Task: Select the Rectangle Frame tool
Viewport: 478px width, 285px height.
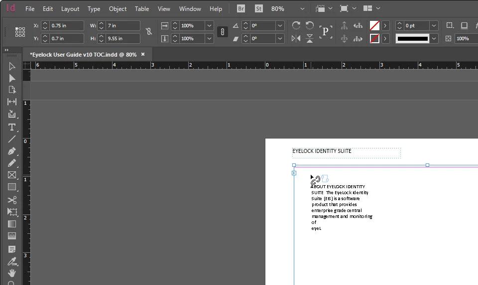Action: (x=12, y=175)
